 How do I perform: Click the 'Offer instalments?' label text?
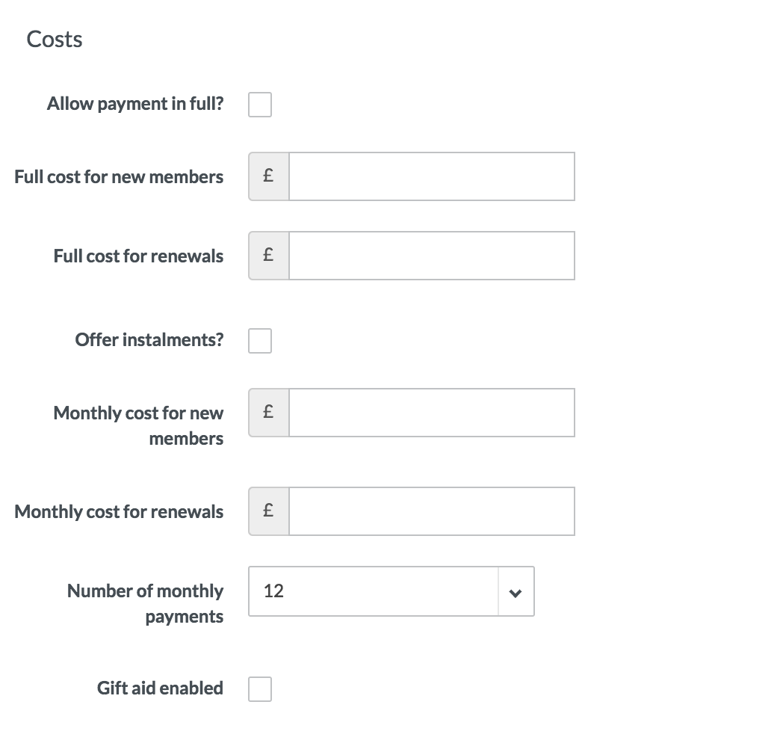(149, 340)
